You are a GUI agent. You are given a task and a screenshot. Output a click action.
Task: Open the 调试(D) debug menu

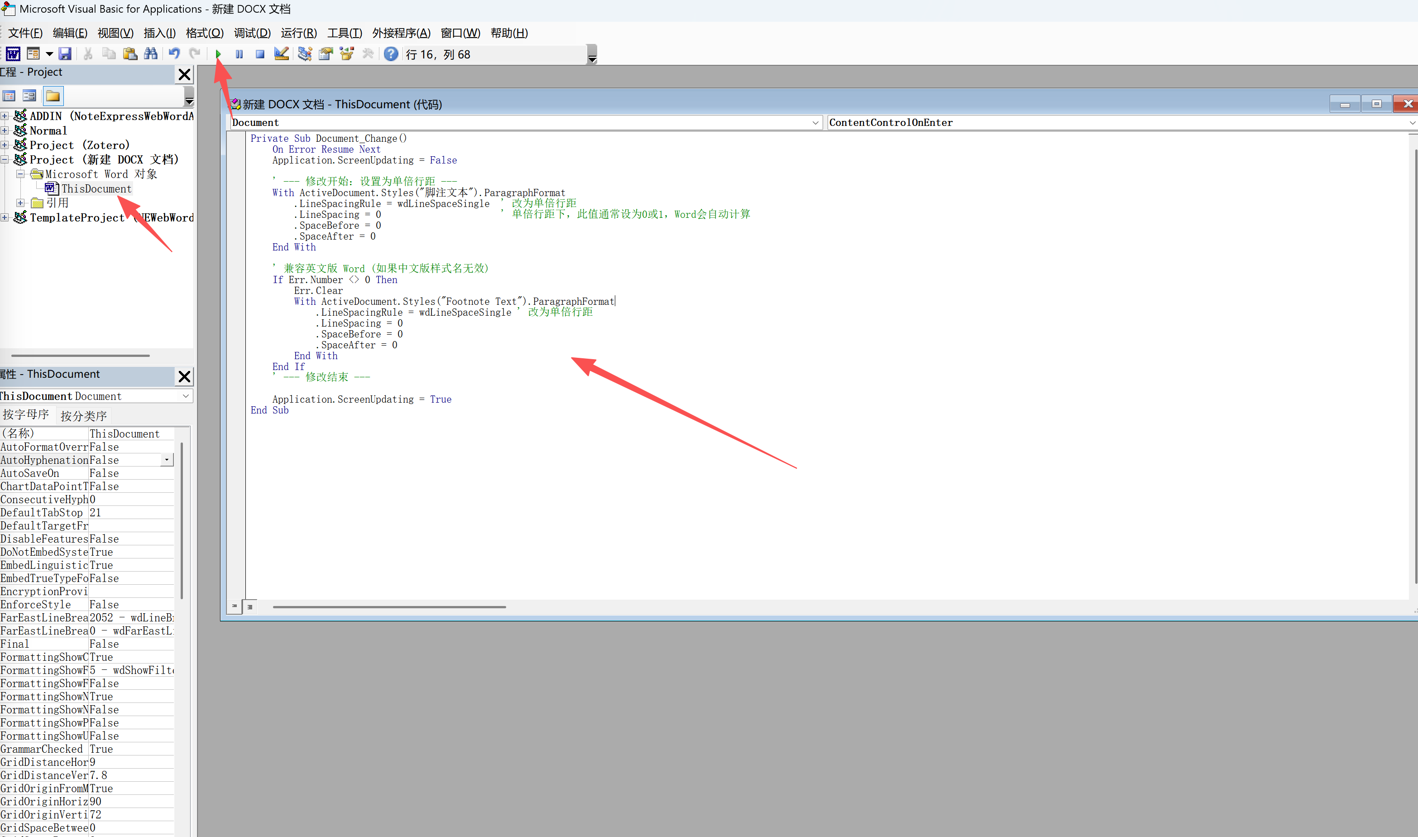tap(252, 33)
